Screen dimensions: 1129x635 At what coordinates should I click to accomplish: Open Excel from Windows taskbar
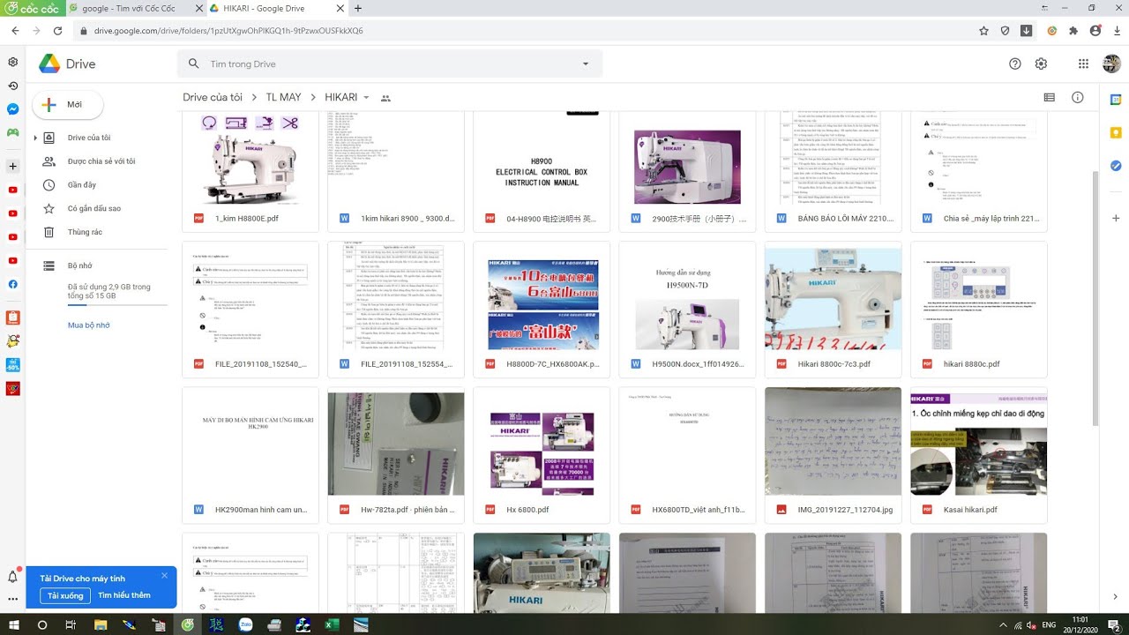[332, 624]
